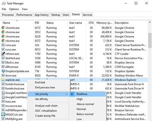Viewport: 152px width, 121px height.
Task: Switch to the Services tab
Action: 87,15
